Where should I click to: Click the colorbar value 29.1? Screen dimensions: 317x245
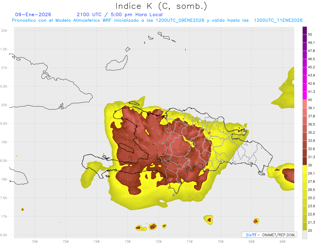[311, 173]
